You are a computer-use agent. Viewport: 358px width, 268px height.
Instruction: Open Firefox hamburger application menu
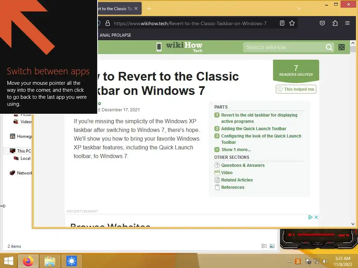348,23
